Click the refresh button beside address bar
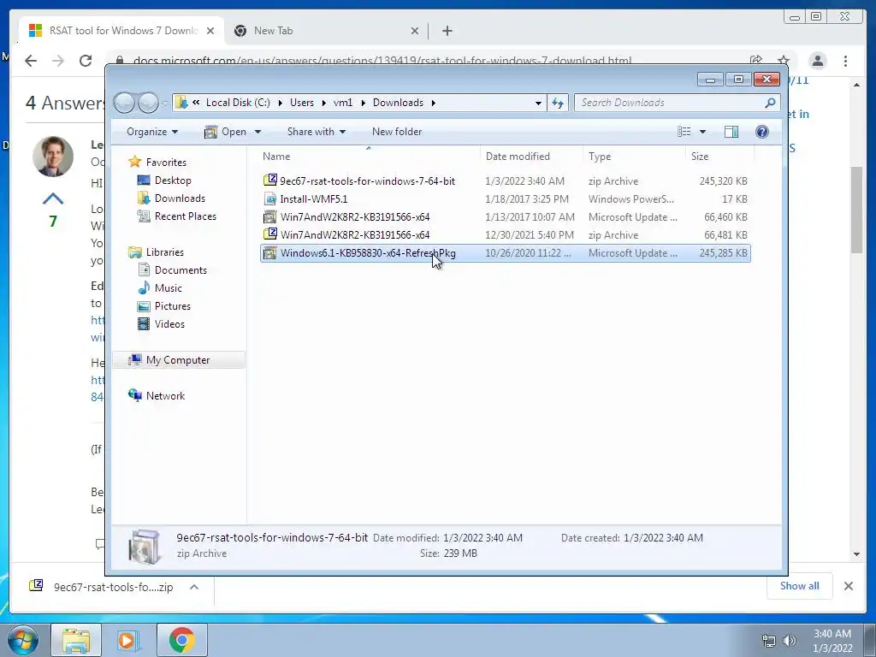The width and height of the screenshot is (876, 657). tap(558, 103)
